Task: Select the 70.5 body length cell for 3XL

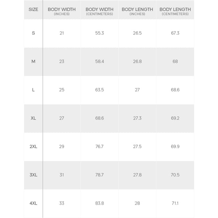Action: pos(175,175)
